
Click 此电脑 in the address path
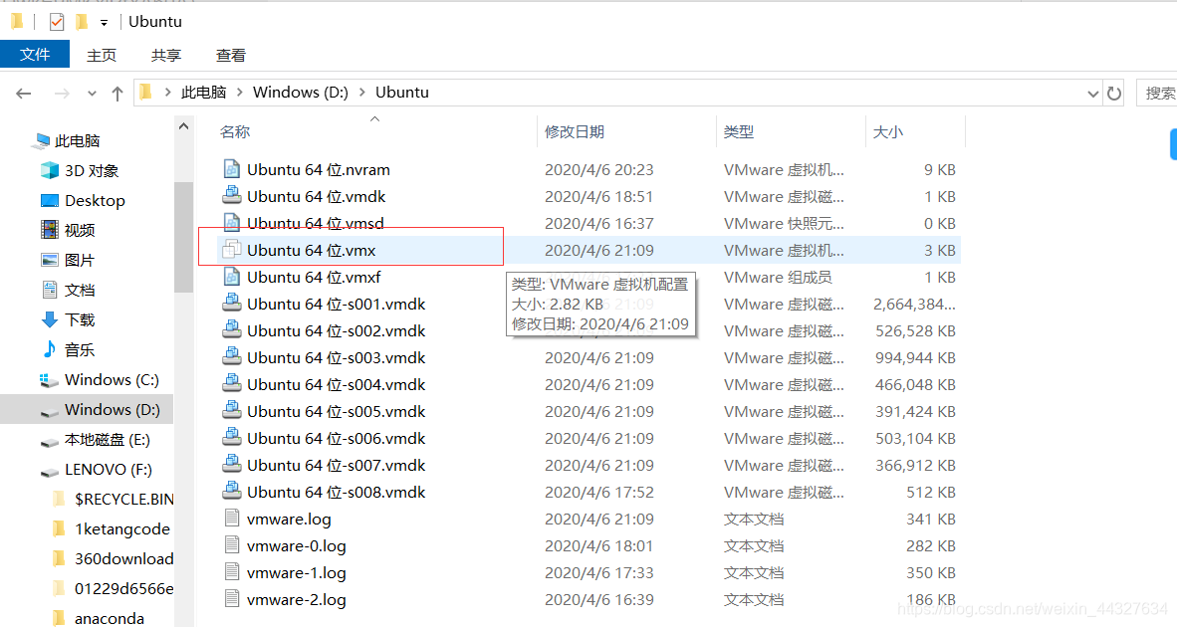point(203,93)
